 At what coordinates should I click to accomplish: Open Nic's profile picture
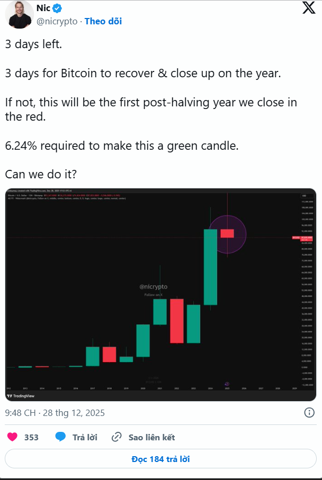19,14
